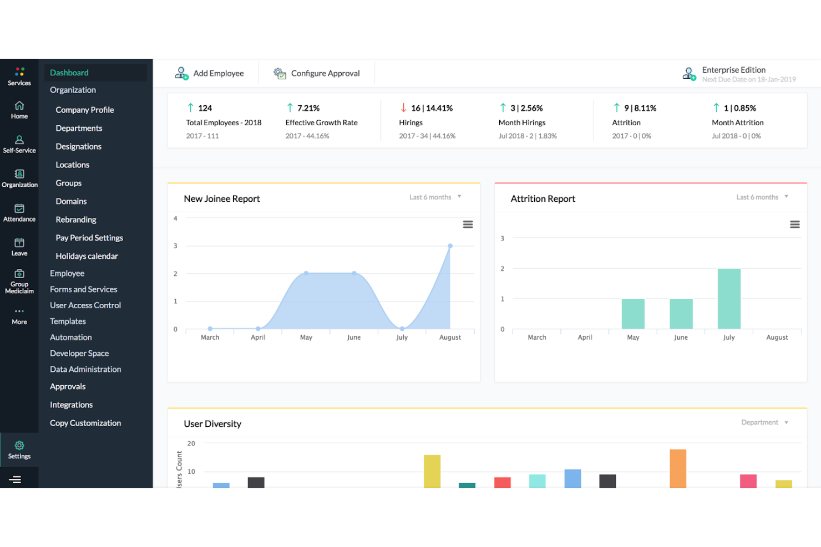
Task: Expand Attrition Report Last 6 months dropdown
Action: 762,197
